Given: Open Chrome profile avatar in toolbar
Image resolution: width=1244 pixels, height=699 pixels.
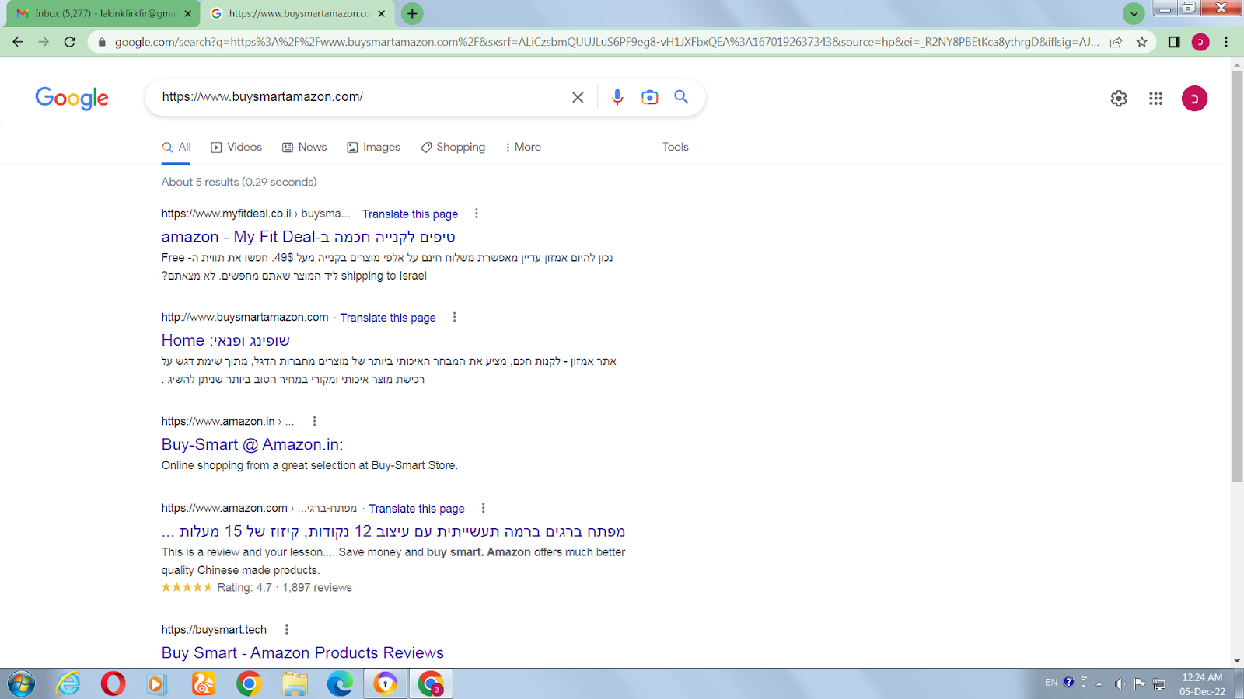Looking at the screenshot, I should tap(1200, 42).
